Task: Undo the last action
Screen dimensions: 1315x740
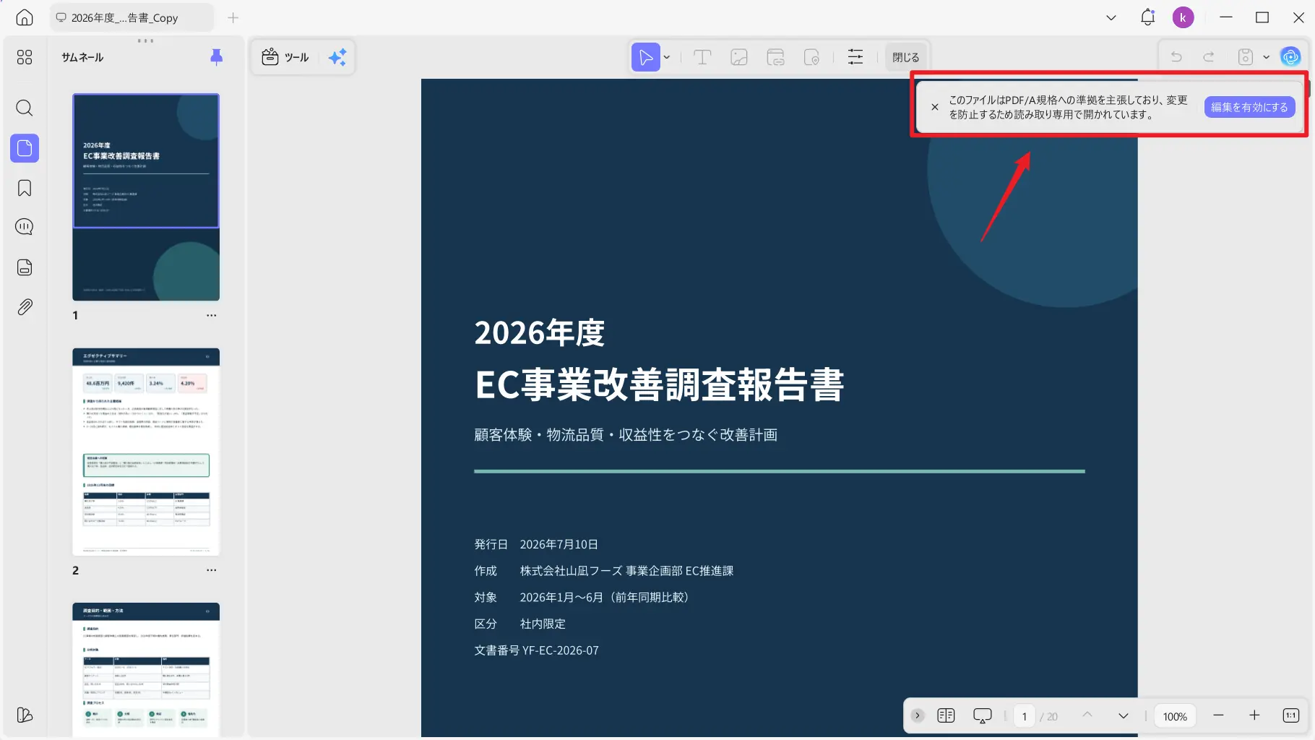Action: coord(1176,57)
